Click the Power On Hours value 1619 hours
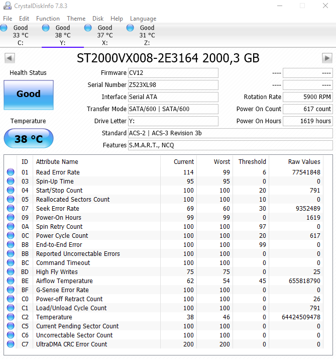The image size is (336, 359). pyautogui.click(x=308, y=121)
